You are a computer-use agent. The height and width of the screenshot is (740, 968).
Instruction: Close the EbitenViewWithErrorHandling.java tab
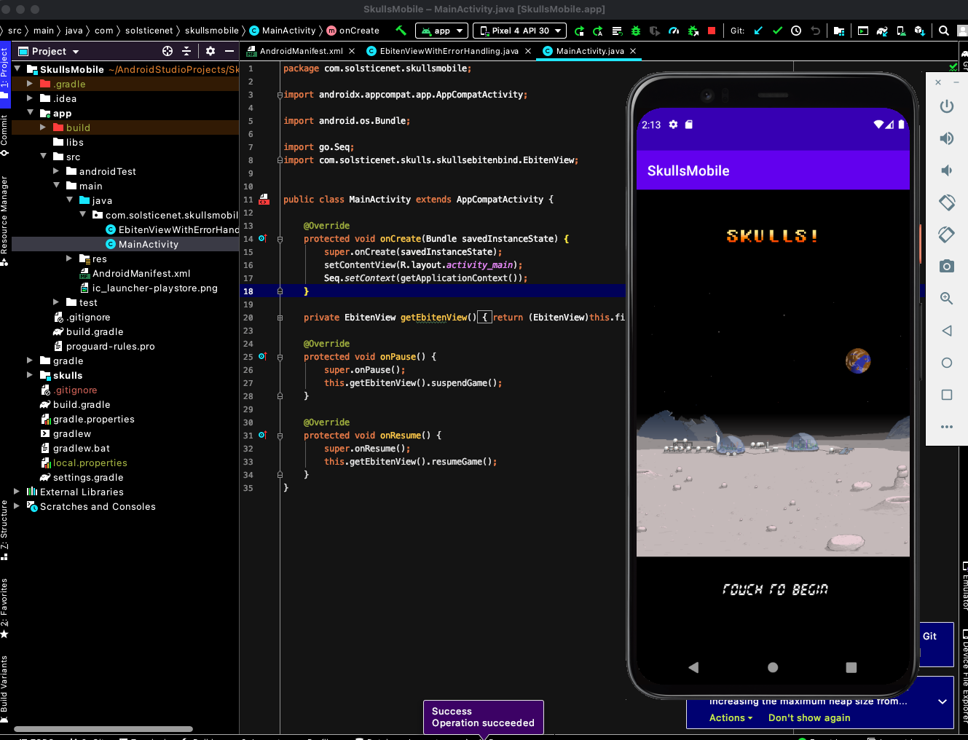(528, 51)
